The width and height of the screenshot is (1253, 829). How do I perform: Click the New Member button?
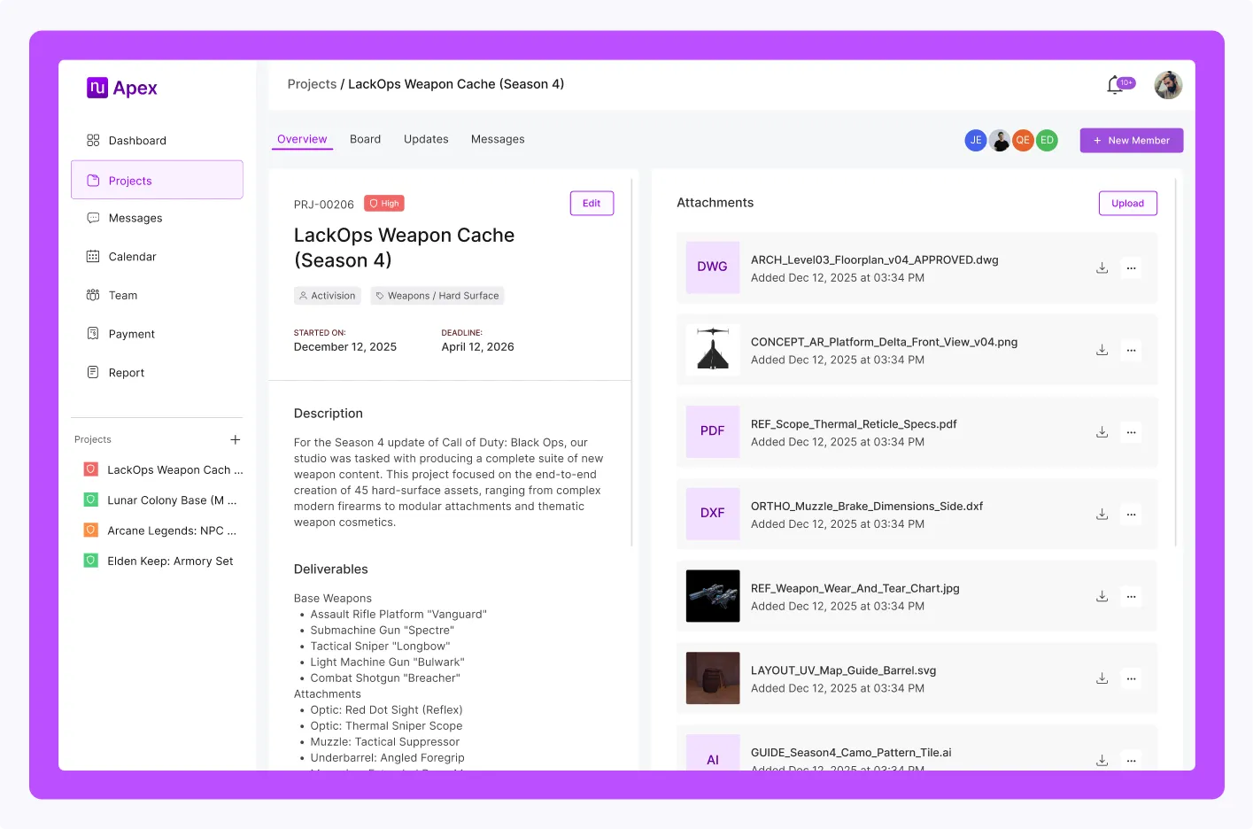click(1131, 141)
